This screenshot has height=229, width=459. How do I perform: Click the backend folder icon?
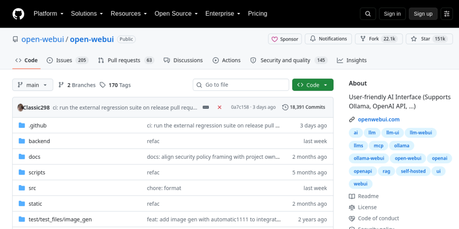click(x=22, y=141)
